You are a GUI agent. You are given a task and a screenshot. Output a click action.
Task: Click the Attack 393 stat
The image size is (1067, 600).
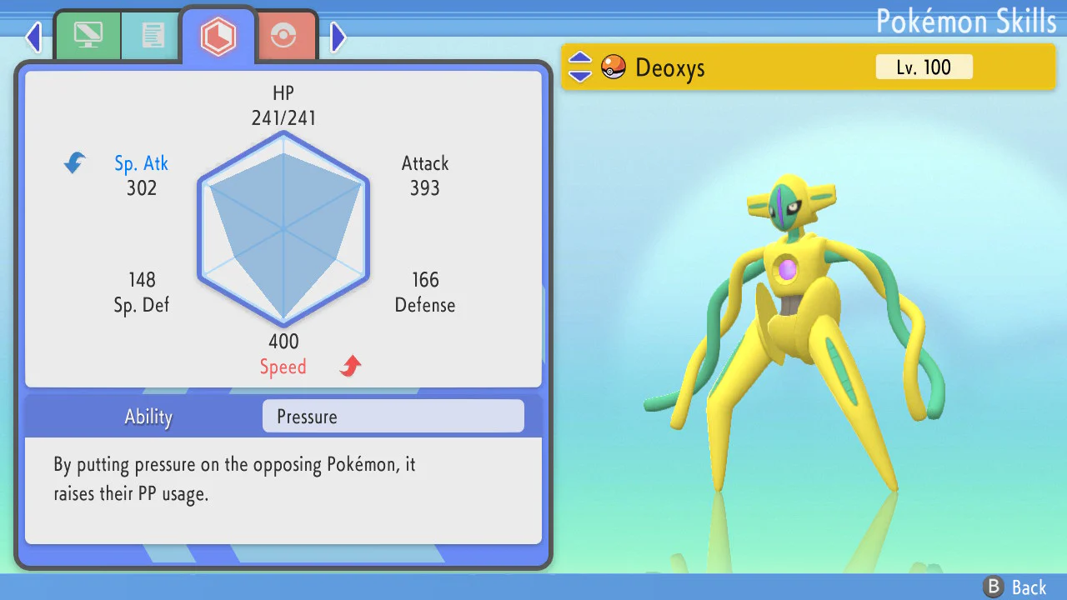coord(425,175)
